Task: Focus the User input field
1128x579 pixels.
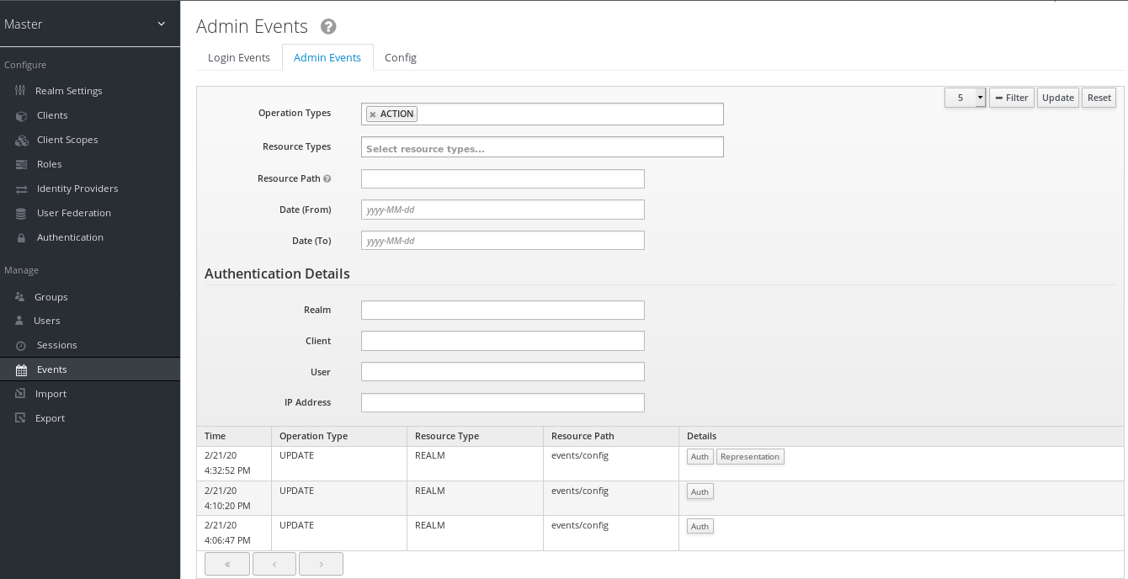Action: click(503, 372)
